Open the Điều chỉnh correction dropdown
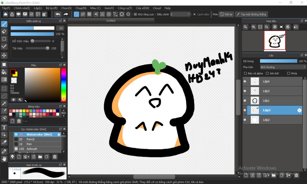The width and height of the screenshot is (307, 184). 180,14
